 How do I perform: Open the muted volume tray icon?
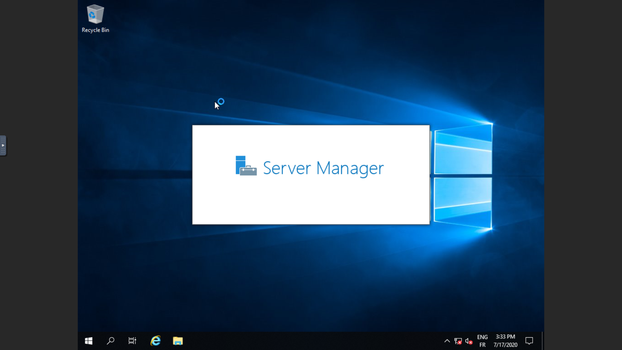pos(469,341)
